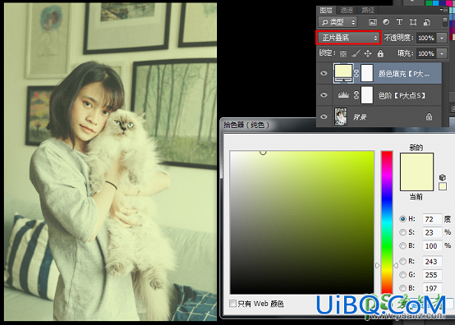
Task: Click the H value field showing 72
Action: coord(432,219)
